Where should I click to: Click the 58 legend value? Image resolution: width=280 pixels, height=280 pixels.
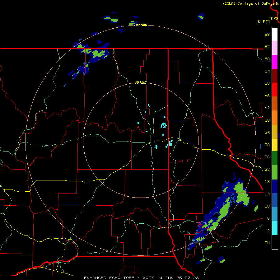(x=267, y=59)
